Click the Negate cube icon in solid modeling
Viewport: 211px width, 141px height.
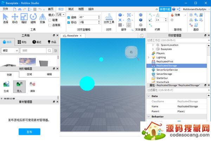click(x=141, y=20)
